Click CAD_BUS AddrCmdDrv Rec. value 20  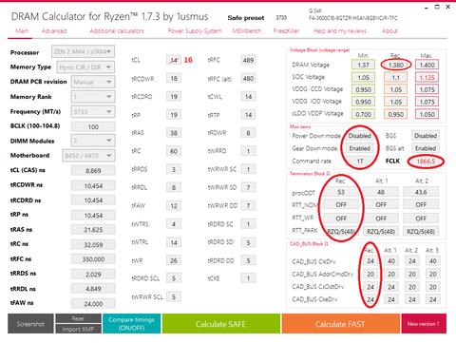click(x=370, y=274)
